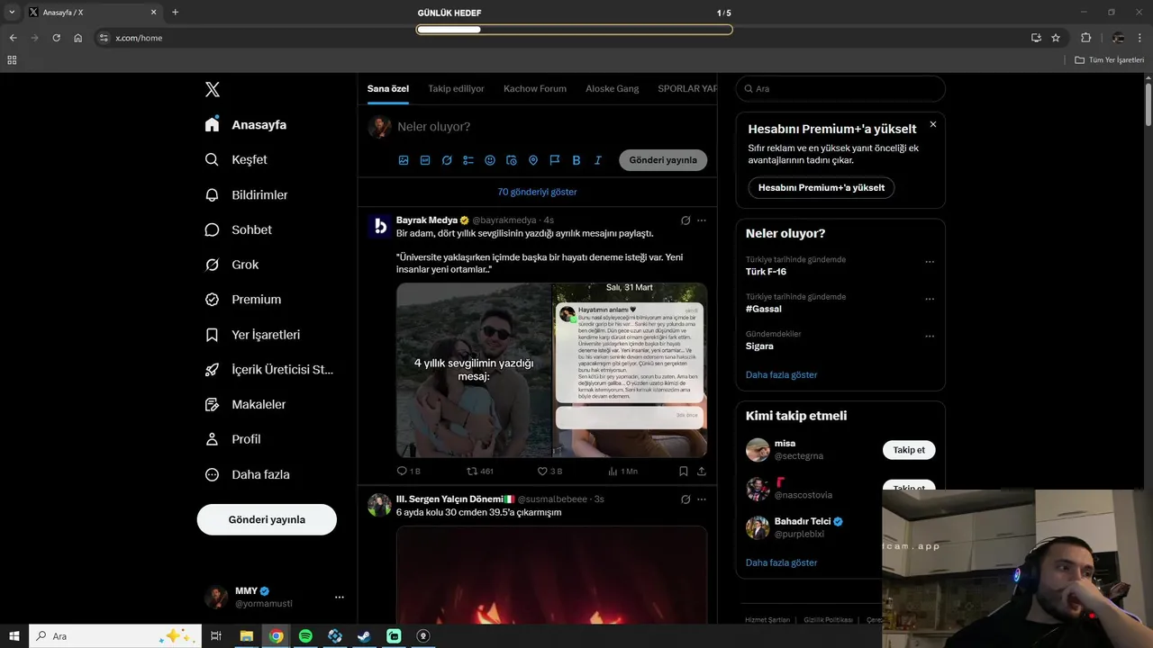This screenshot has width=1153, height=648.
Task: Open File Explorer from the taskbar
Action: (246, 636)
